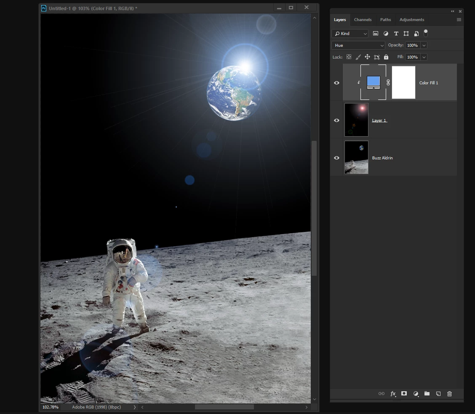Viewport: 475px width, 414px height.
Task: Click scroll up arrow of document window
Action: pos(315,18)
